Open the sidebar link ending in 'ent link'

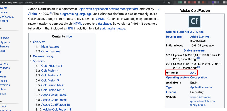tap(4, 81)
